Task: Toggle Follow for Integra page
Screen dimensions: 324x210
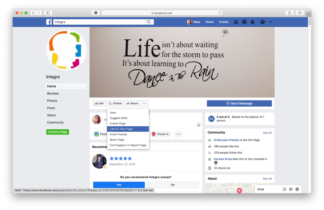Action: point(115,103)
